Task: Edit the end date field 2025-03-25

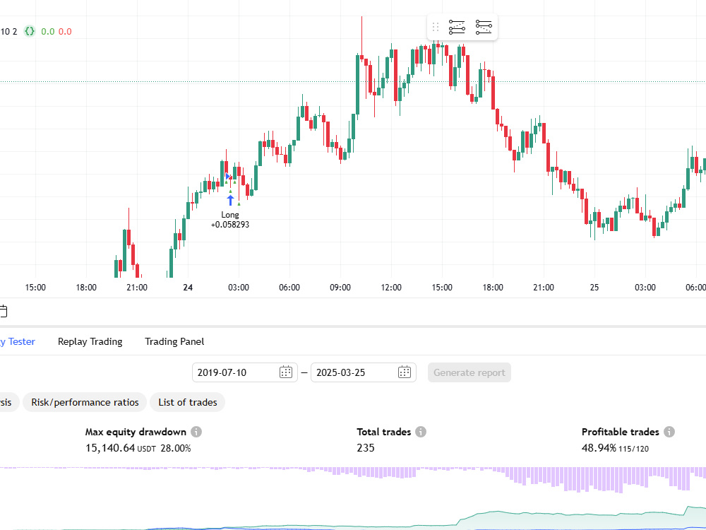Action: (364, 372)
